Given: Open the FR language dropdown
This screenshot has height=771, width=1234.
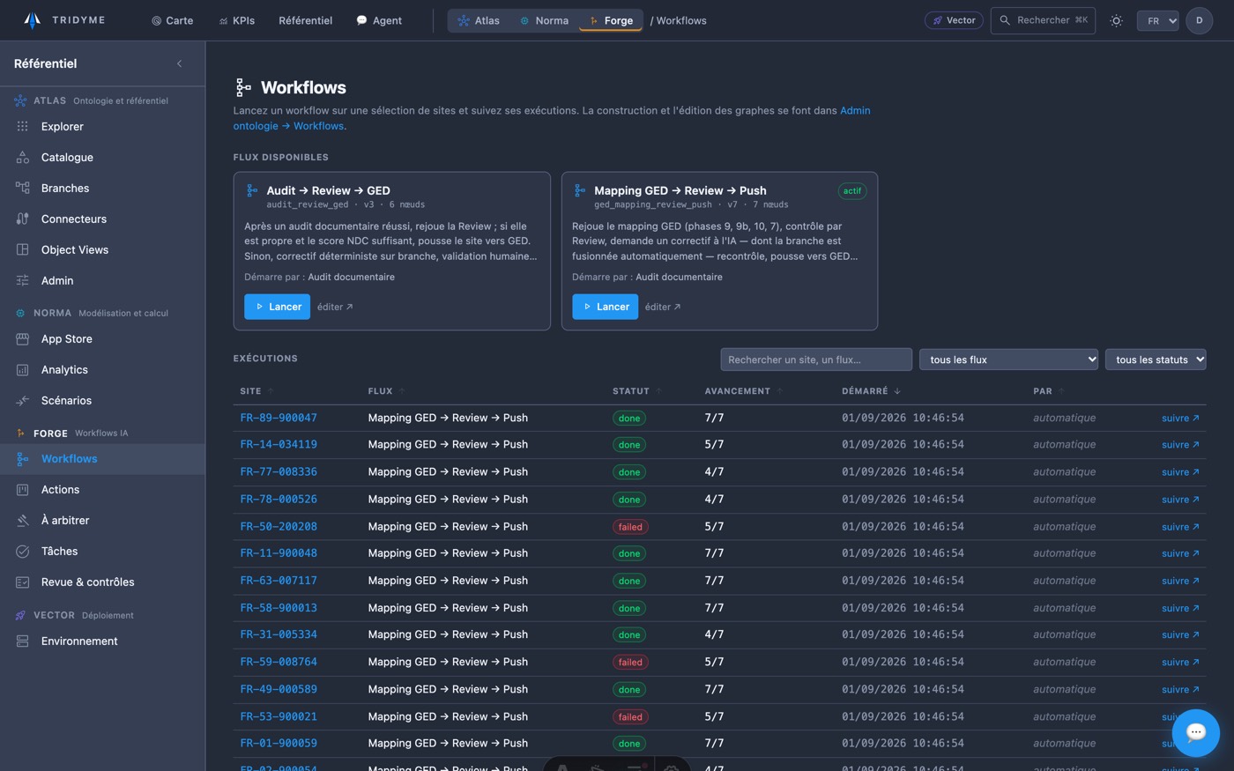Looking at the screenshot, I should (x=1157, y=20).
